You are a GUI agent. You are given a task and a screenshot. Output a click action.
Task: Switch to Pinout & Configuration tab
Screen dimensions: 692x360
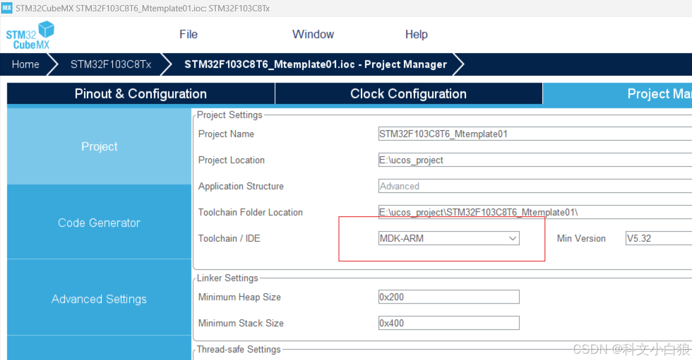point(141,94)
